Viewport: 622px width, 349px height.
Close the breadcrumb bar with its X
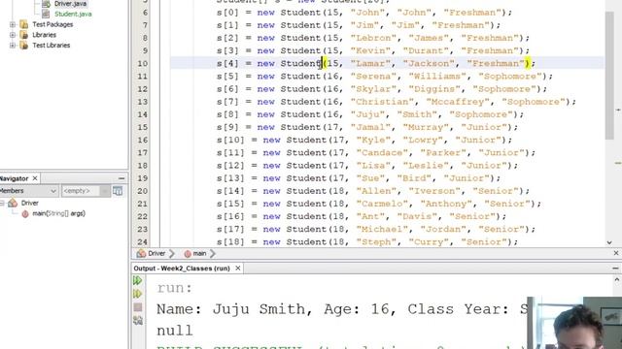[615, 253]
